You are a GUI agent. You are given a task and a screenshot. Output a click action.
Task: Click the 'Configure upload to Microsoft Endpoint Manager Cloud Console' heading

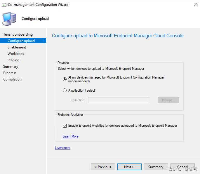tap(118, 36)
